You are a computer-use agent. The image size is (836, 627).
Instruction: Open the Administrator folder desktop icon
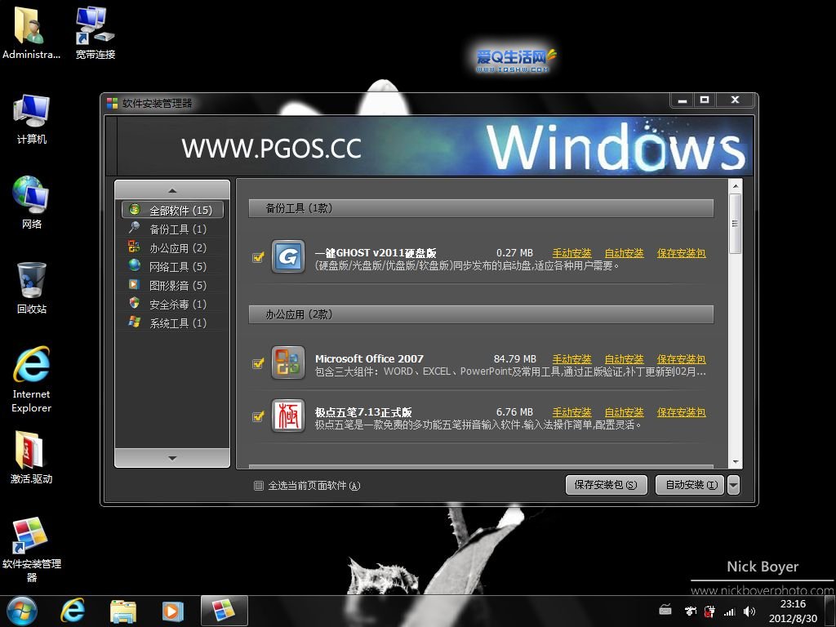click(x=31, y=33)
